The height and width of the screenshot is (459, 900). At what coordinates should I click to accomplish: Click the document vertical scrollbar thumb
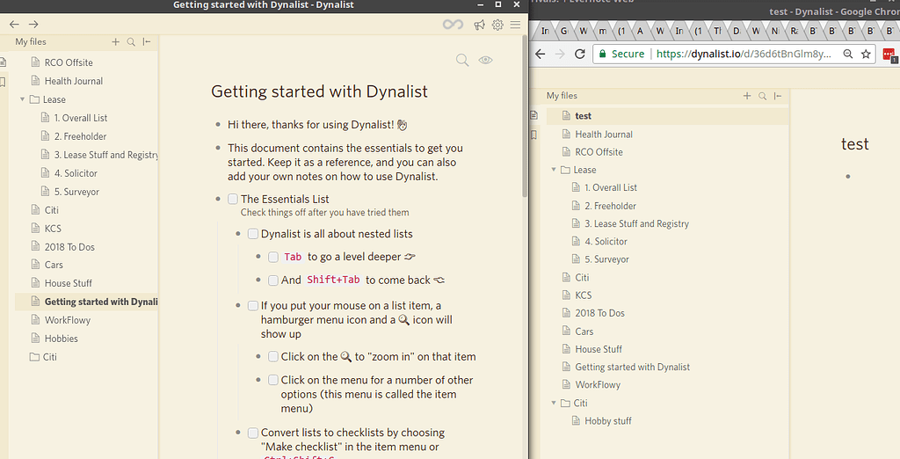pos(525,118)
